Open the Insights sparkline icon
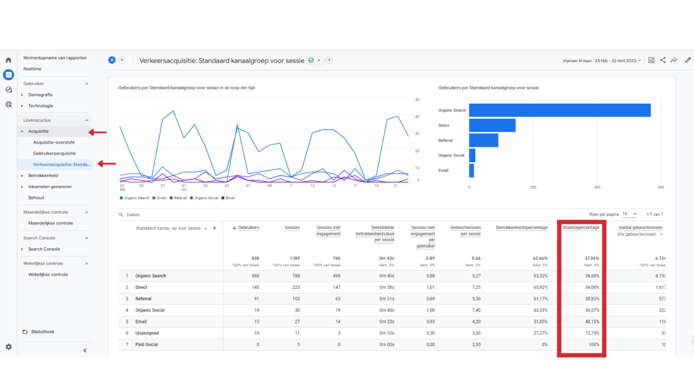Viewport: 694px width, 390px height. click(x=674, y=60)
